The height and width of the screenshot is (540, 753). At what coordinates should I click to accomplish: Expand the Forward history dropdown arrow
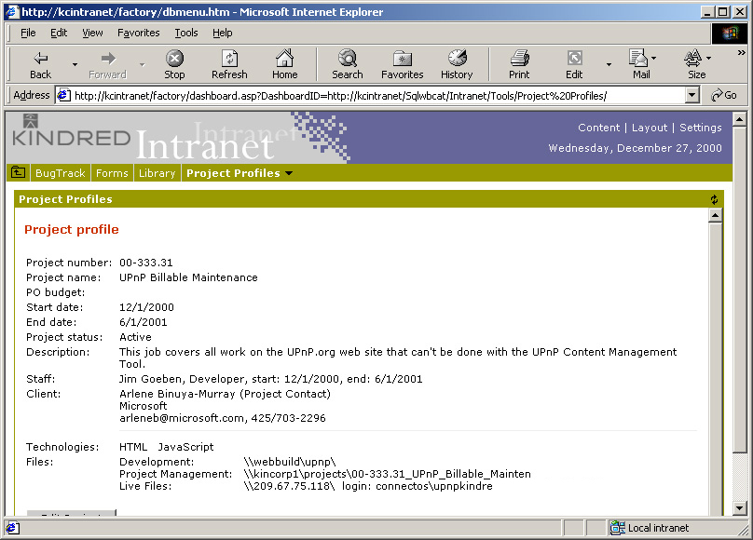[x=143, y=64]
